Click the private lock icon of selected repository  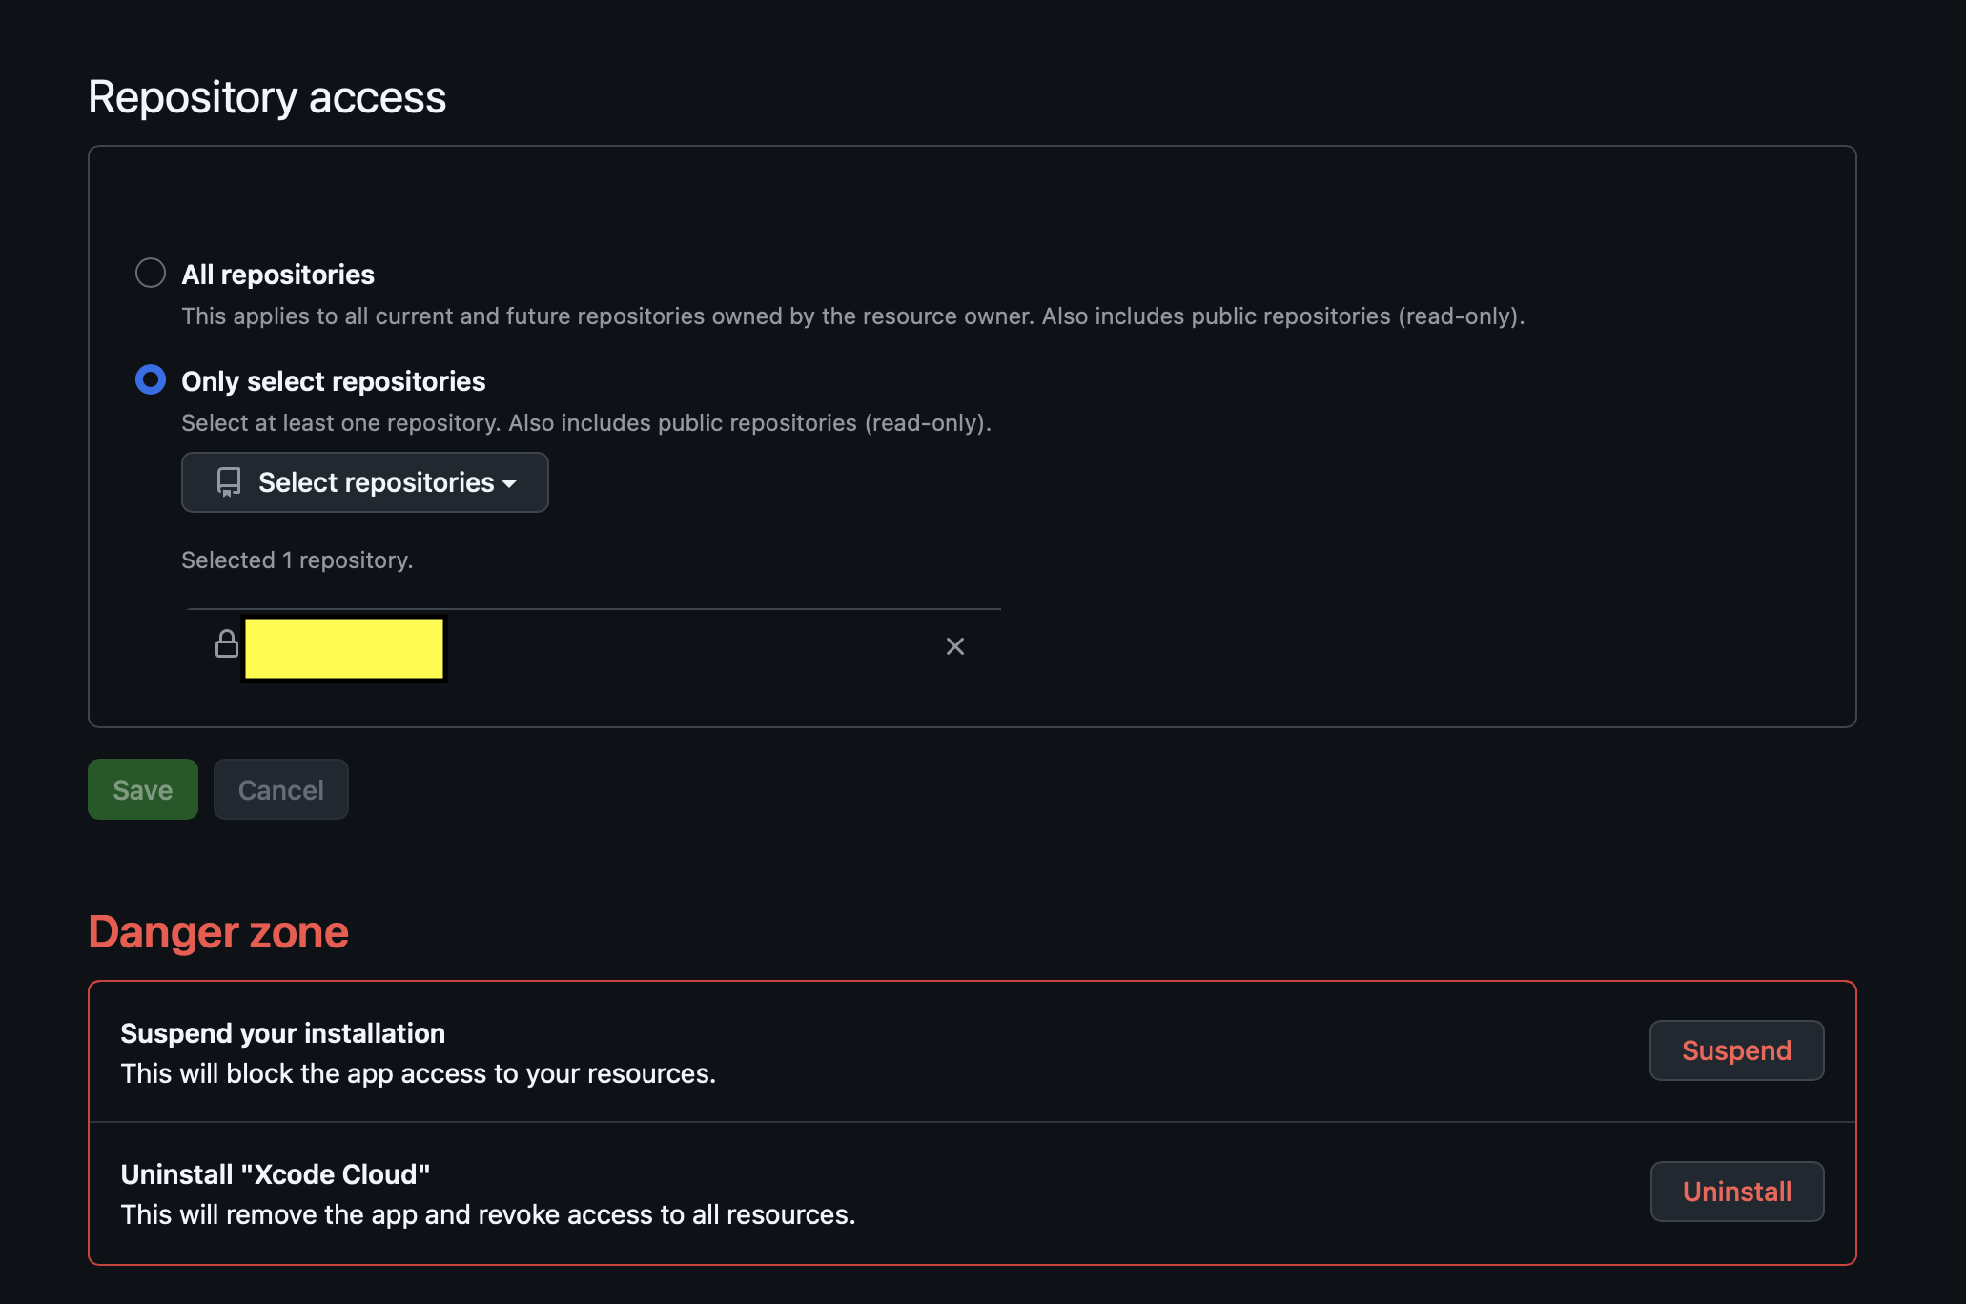tap(227, 644)
